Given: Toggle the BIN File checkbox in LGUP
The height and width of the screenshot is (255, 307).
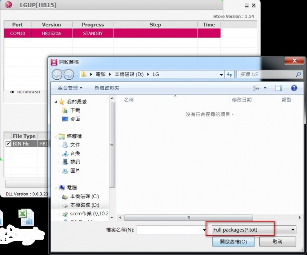Looking at the screenshot, I should [8, 144].
